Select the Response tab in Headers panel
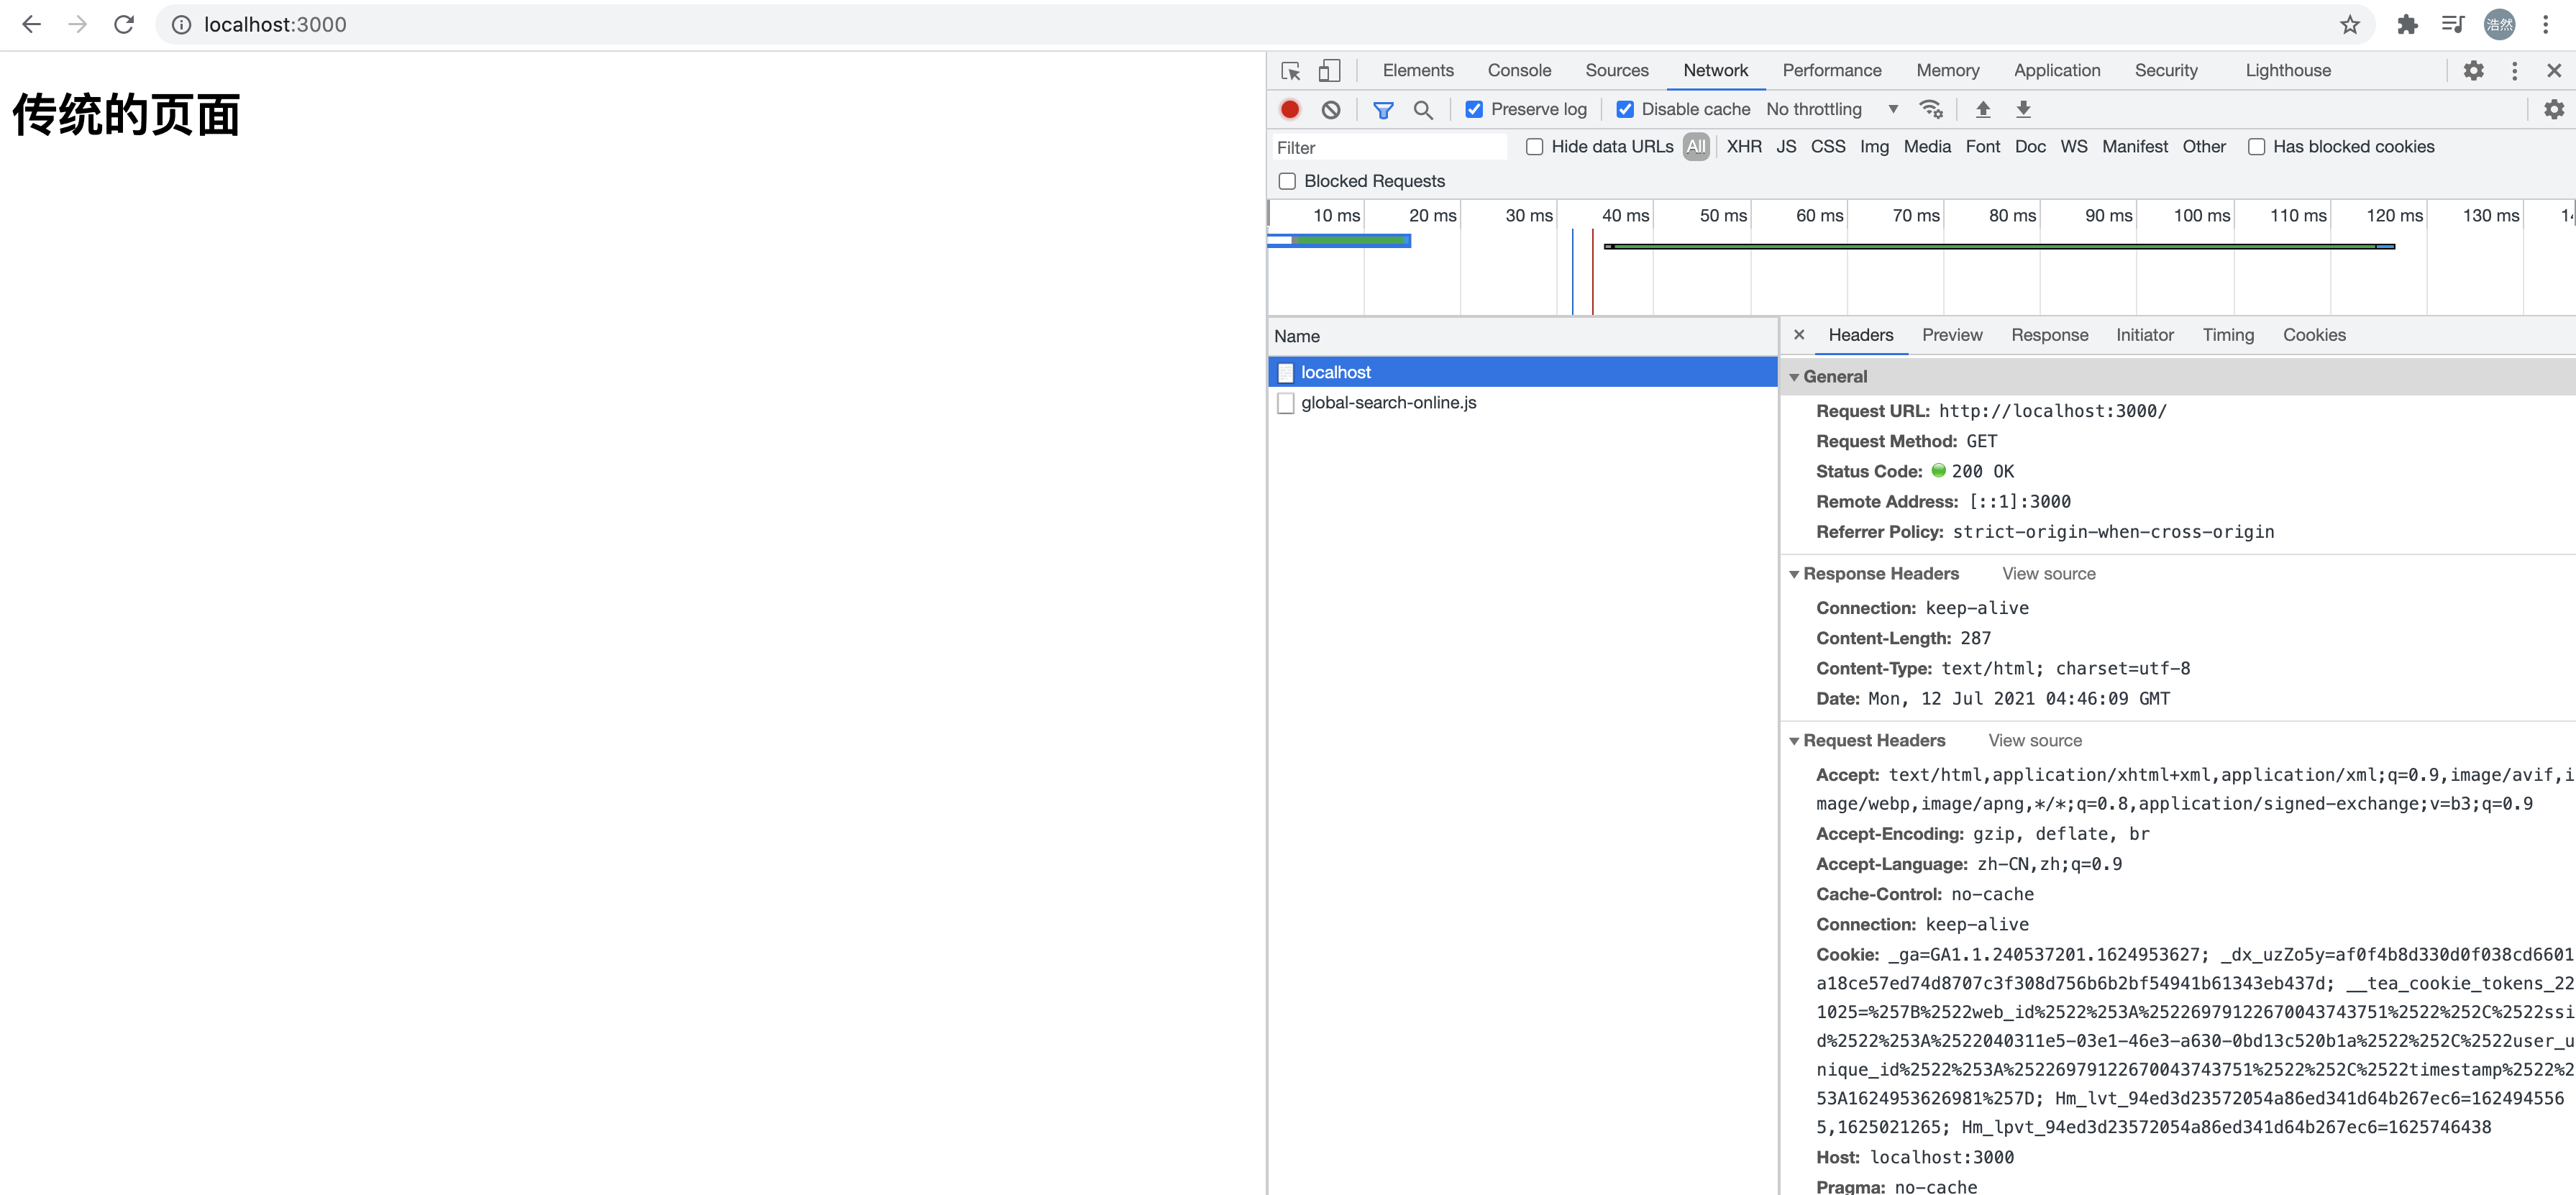Viewport: 2576px width, 1195px height. coord(2049,335)
